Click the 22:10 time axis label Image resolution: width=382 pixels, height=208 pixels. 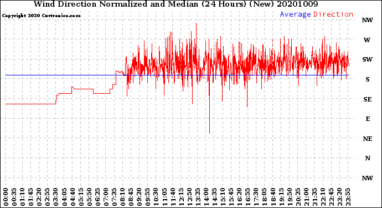pyautogui.click(x=323, y=197)
